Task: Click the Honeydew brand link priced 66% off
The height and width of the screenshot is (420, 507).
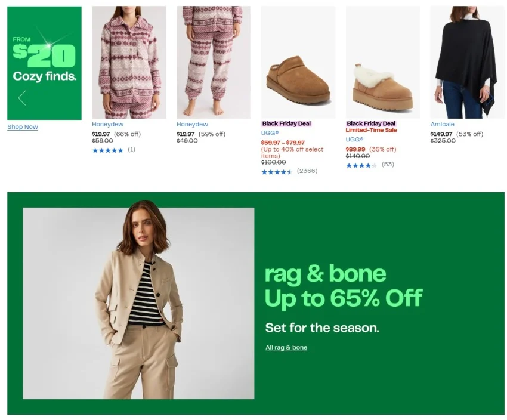Action: click(107, 125)
